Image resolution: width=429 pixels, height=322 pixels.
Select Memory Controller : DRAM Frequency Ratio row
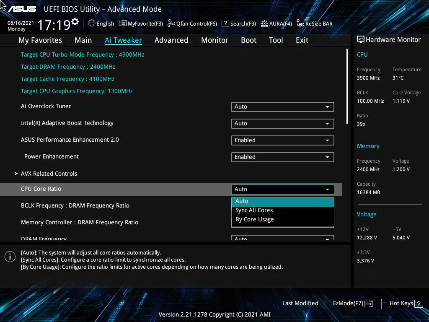80,222
